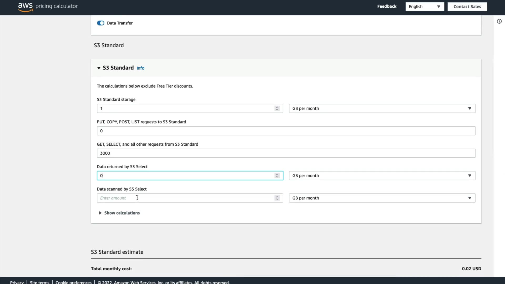Screen dimensions: 505x284
Task: Click stepper arrows in Data returned field
Action: tap(277, 176)
